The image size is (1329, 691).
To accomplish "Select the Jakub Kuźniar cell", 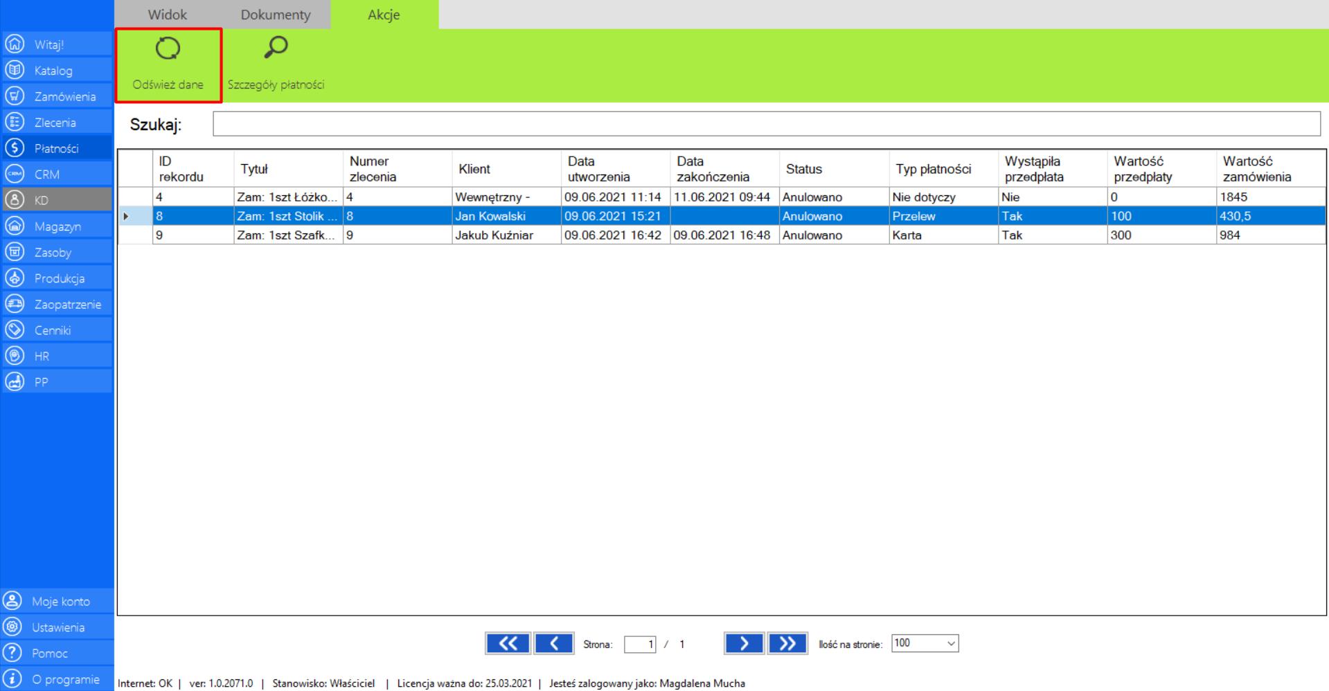I will click(507, 235).
